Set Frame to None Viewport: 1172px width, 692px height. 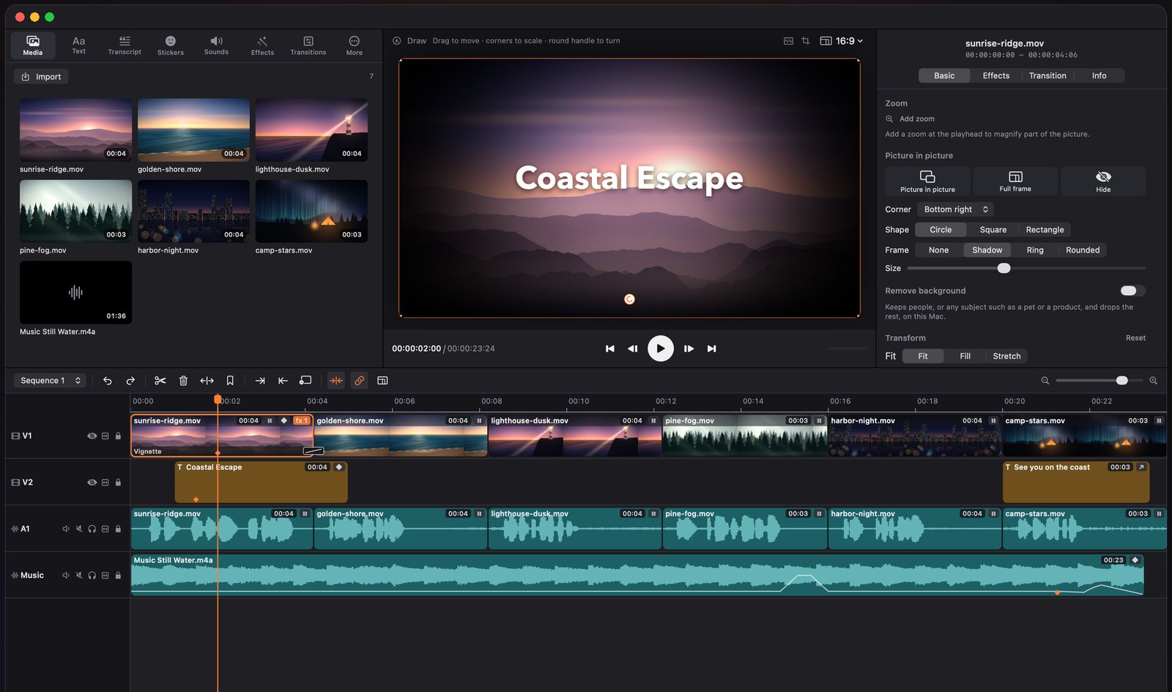[938, 250]
